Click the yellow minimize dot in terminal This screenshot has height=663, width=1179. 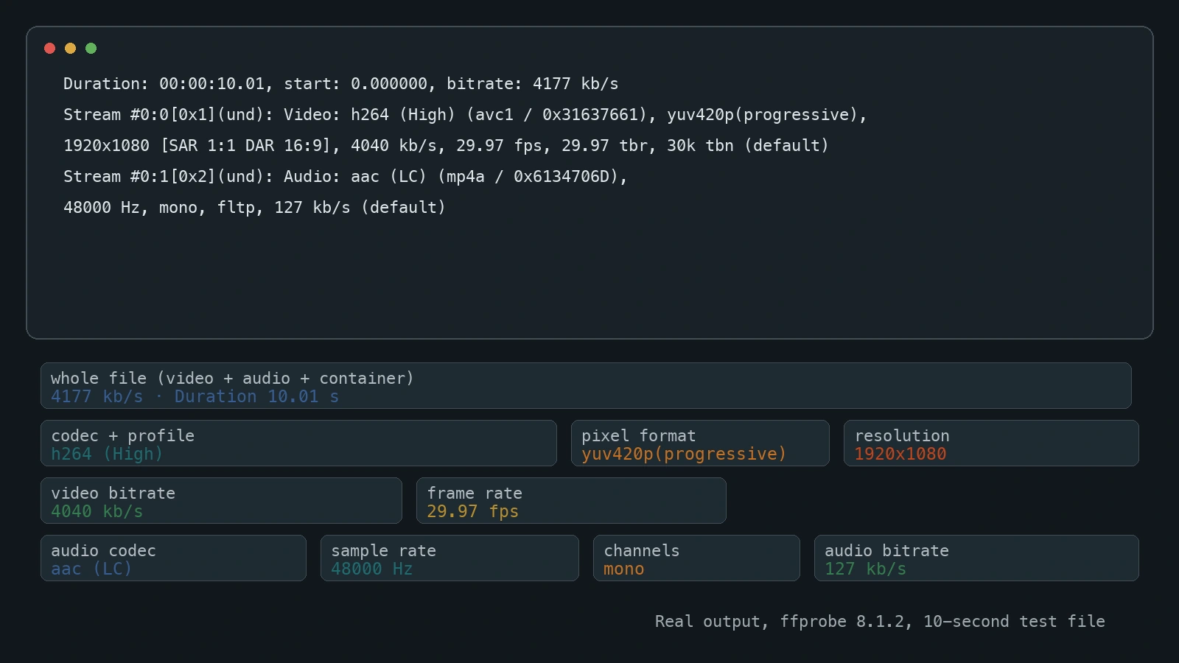tap(71, 49)
